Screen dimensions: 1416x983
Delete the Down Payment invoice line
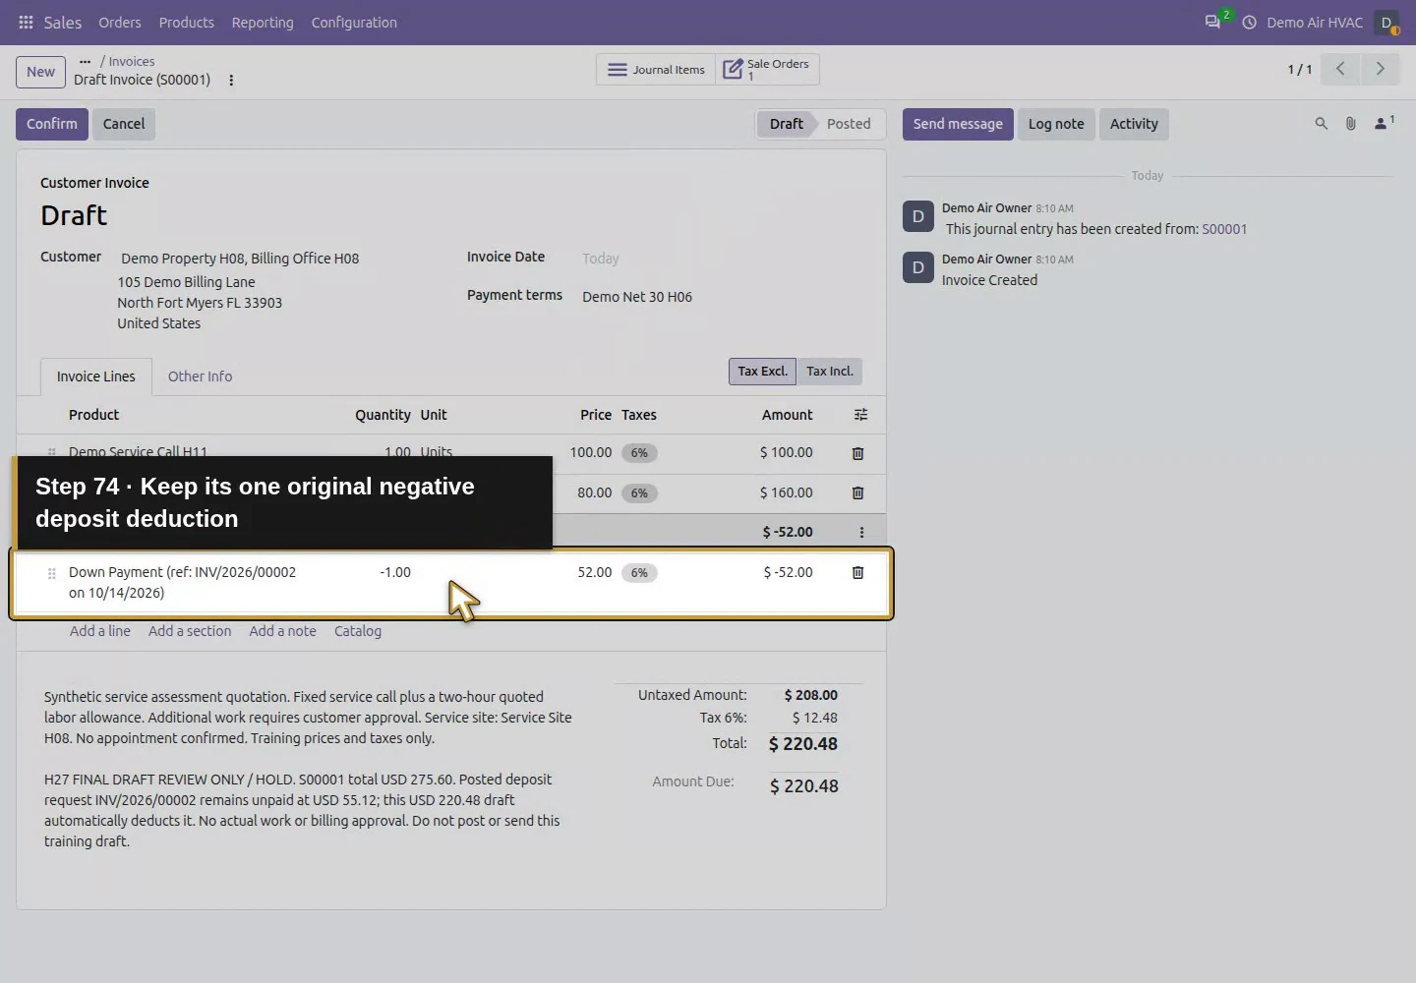857,572
